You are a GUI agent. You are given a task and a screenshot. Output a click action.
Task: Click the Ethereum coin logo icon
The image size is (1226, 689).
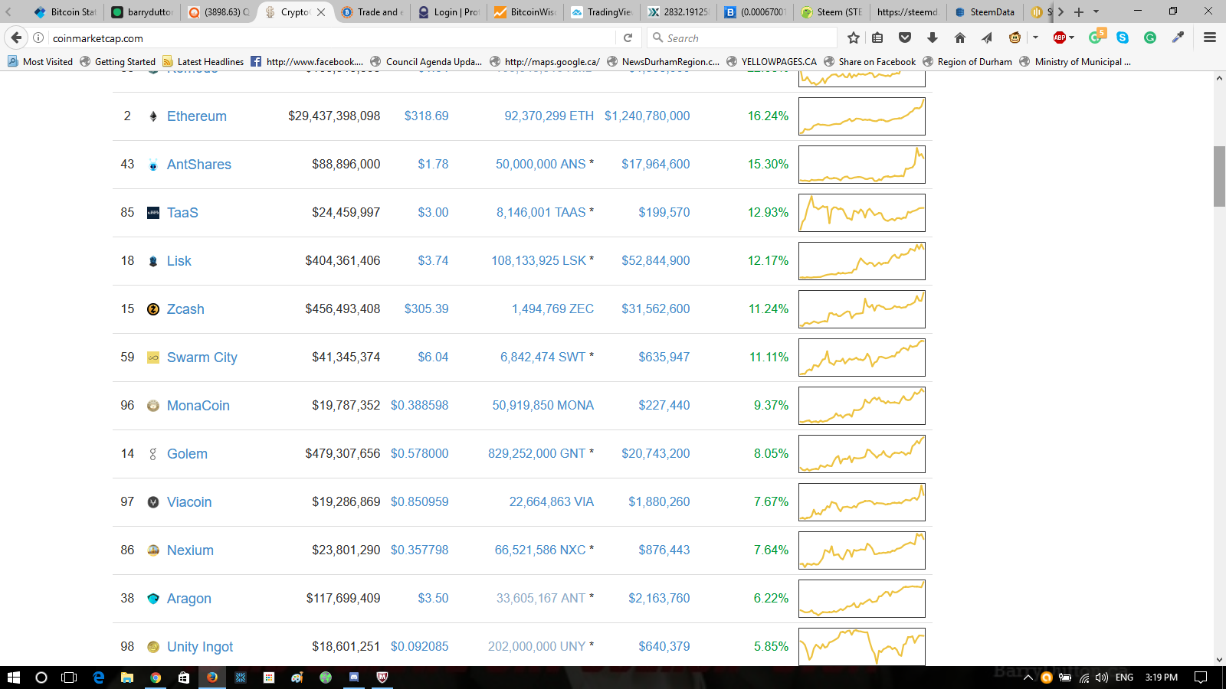(153, 116)
